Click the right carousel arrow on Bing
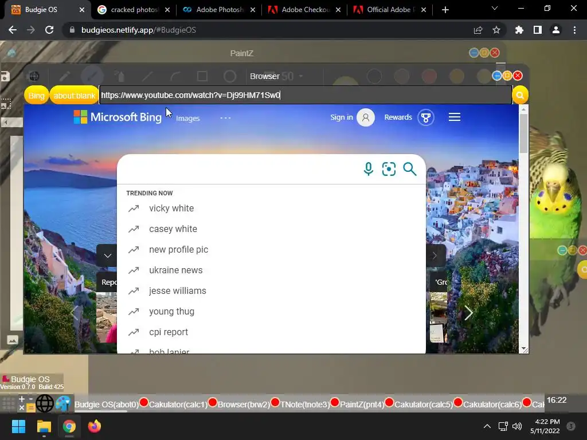Screen dimensions: 587x440 coord(468,313)
